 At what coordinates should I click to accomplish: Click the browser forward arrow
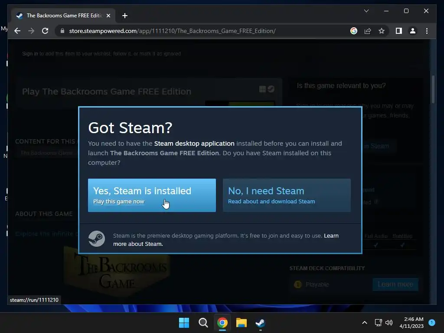click(x=31, y=31)
